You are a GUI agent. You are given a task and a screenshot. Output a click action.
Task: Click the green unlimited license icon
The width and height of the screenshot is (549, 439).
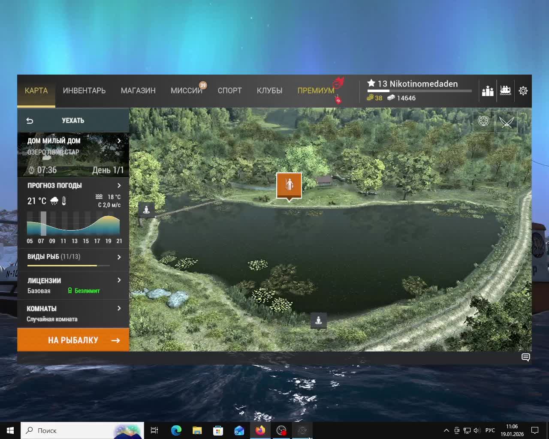click(x=70, y=291)
